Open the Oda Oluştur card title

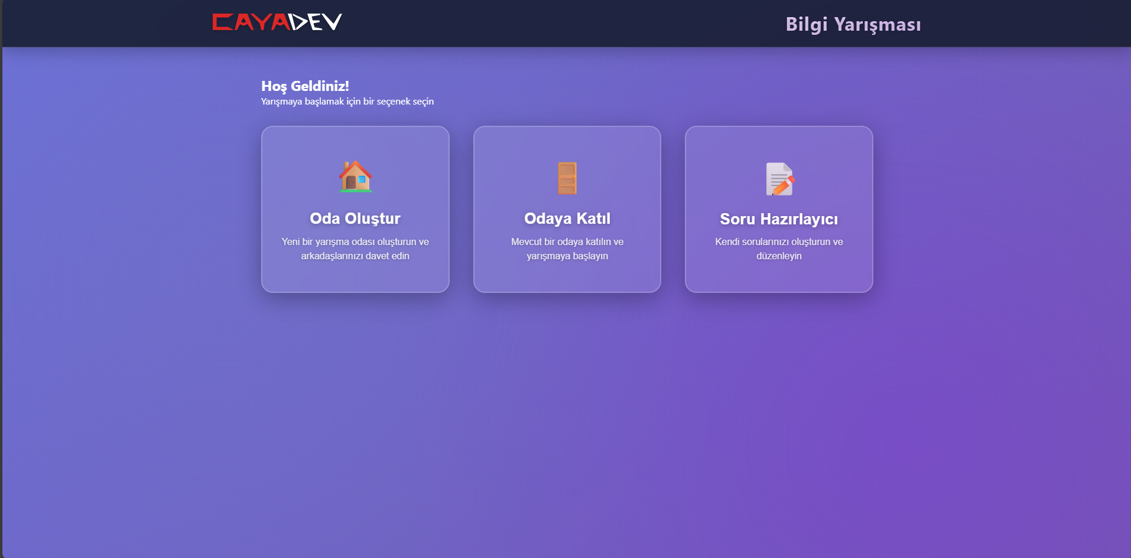[x=355, y=218]
